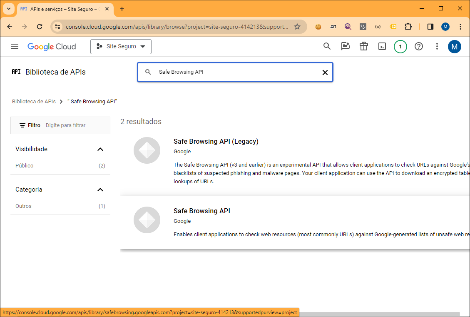Click the curly braces extension icon
The height and width of the screenshot is (317, 470).
(378, 27)
